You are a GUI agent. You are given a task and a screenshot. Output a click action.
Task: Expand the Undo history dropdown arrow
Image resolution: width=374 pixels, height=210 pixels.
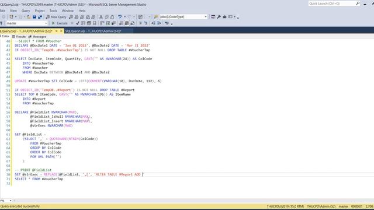click(x=124, y=17)
